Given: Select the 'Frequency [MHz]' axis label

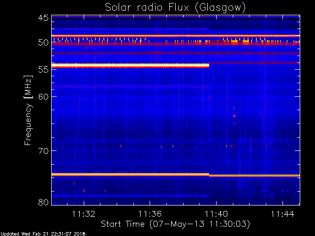Looking at the screenshot, I should point(28,110).
